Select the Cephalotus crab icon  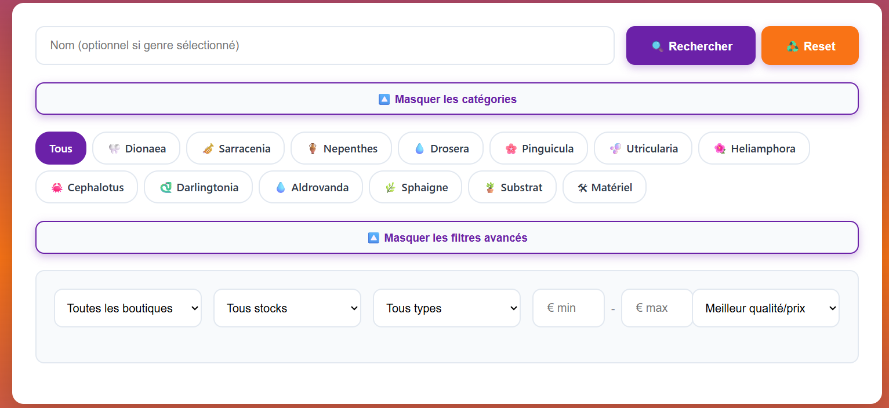(x=56, y=187)
